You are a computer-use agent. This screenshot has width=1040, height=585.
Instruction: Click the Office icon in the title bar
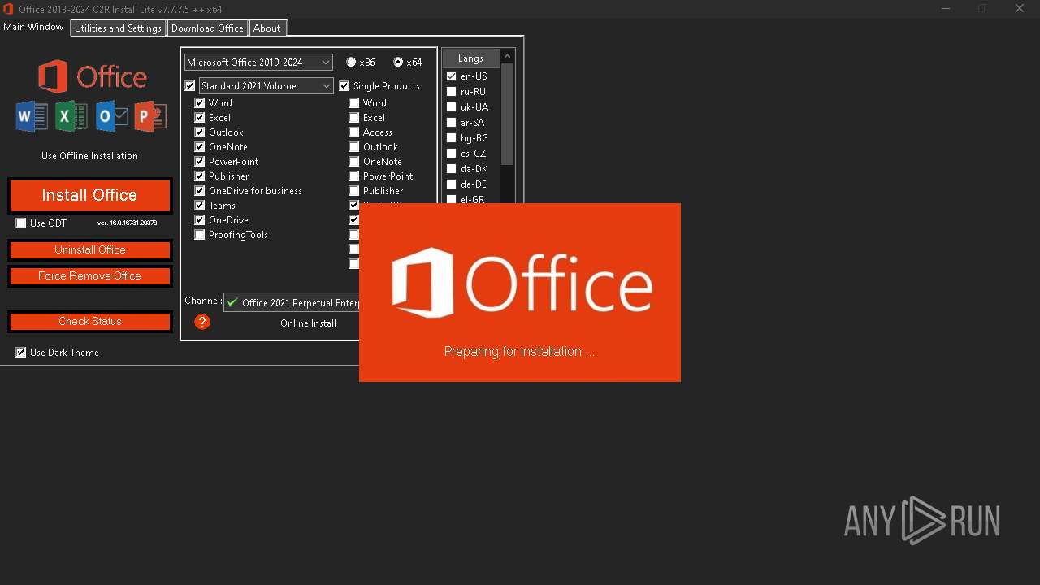pyautogui.click(x=8, y=9)
